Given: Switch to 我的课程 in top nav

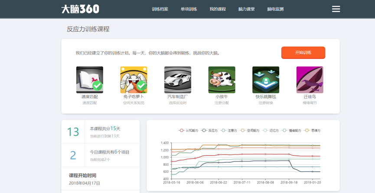Looking at the screenshot, I should click(x=218, y=9).
